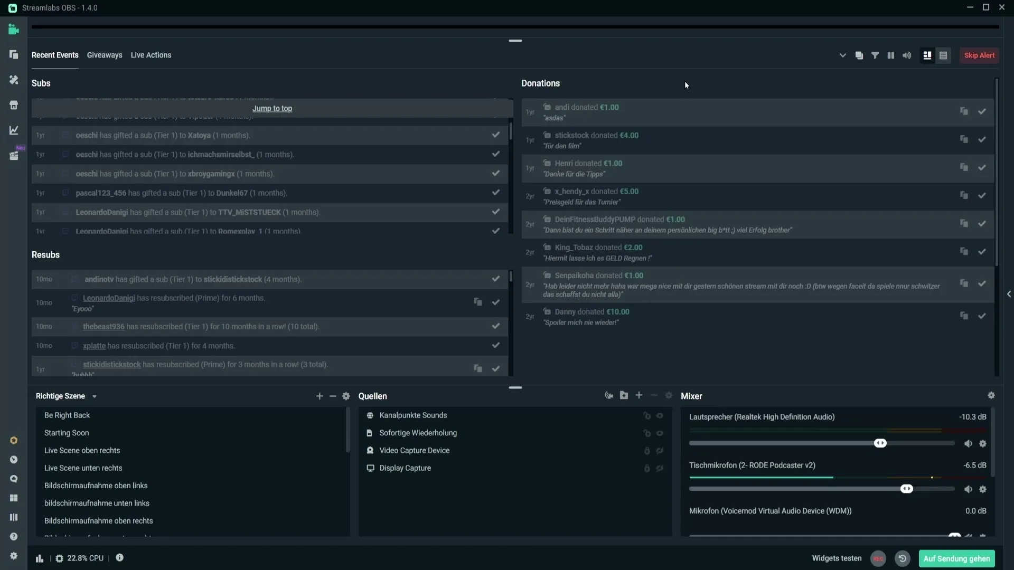Click the list view icon in toolbar

click(x=944, y=55)
